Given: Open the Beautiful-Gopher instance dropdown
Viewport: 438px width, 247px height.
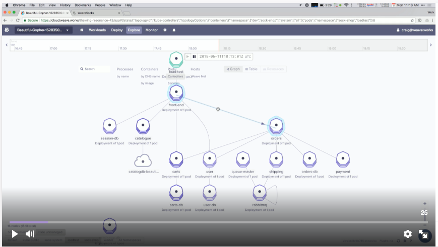Looking at the screenshot, I should click(43, 30).
